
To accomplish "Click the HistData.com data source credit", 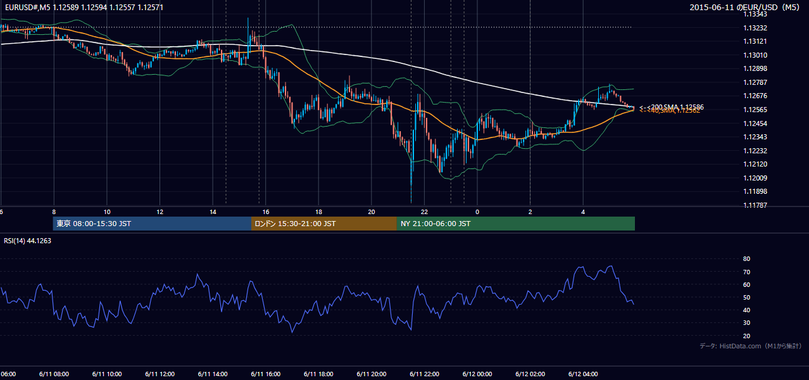I will [x=751, y=346].
